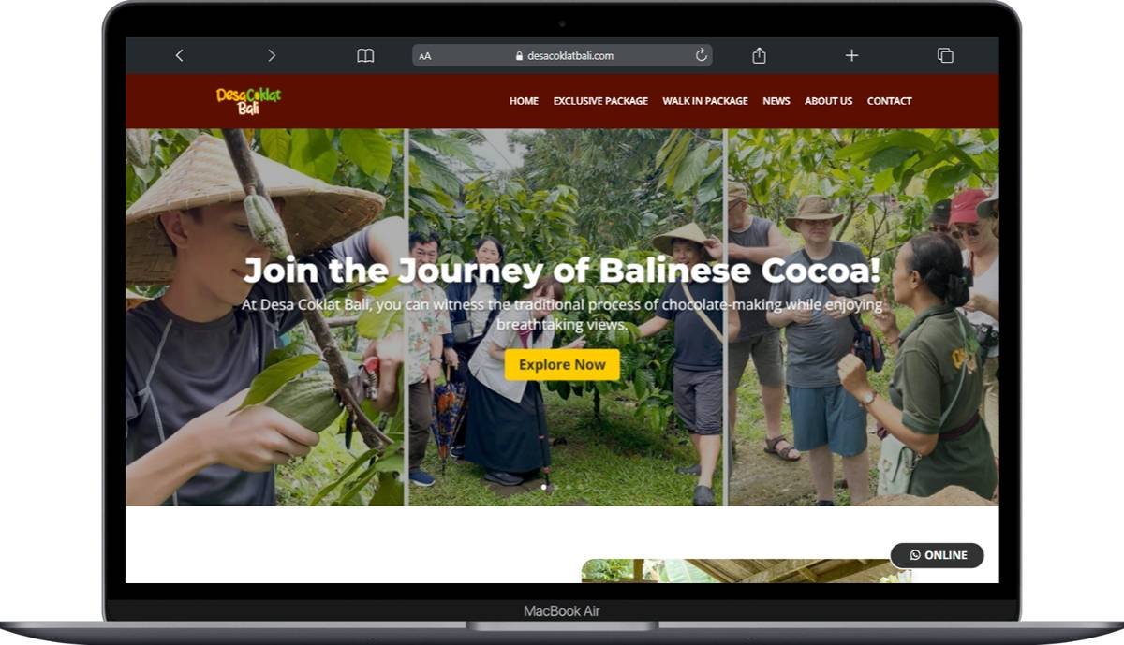Viewport: 1124px width, 645px height.
Task: Click the WhatsApp icon on the ONLINE badge
Action: 914,554
